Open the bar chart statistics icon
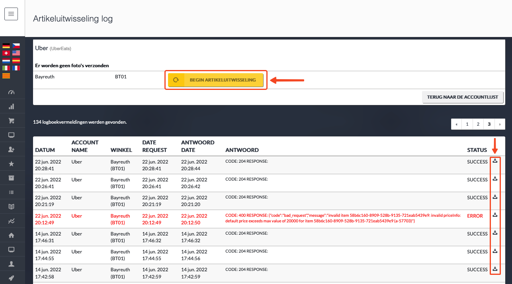 (11, 106)
